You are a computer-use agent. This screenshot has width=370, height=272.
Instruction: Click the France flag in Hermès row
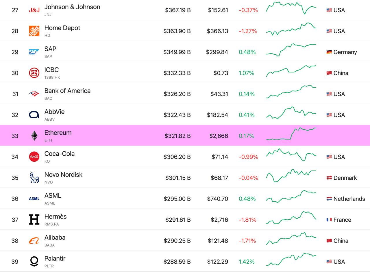pyautogui.click(x=329, y=220)
